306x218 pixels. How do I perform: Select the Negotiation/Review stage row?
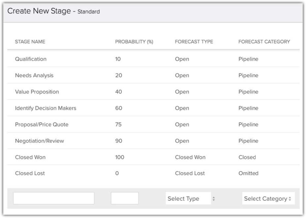point(39,141)
